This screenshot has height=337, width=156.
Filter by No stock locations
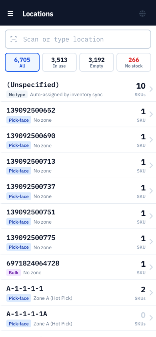[x=134, y=62]
